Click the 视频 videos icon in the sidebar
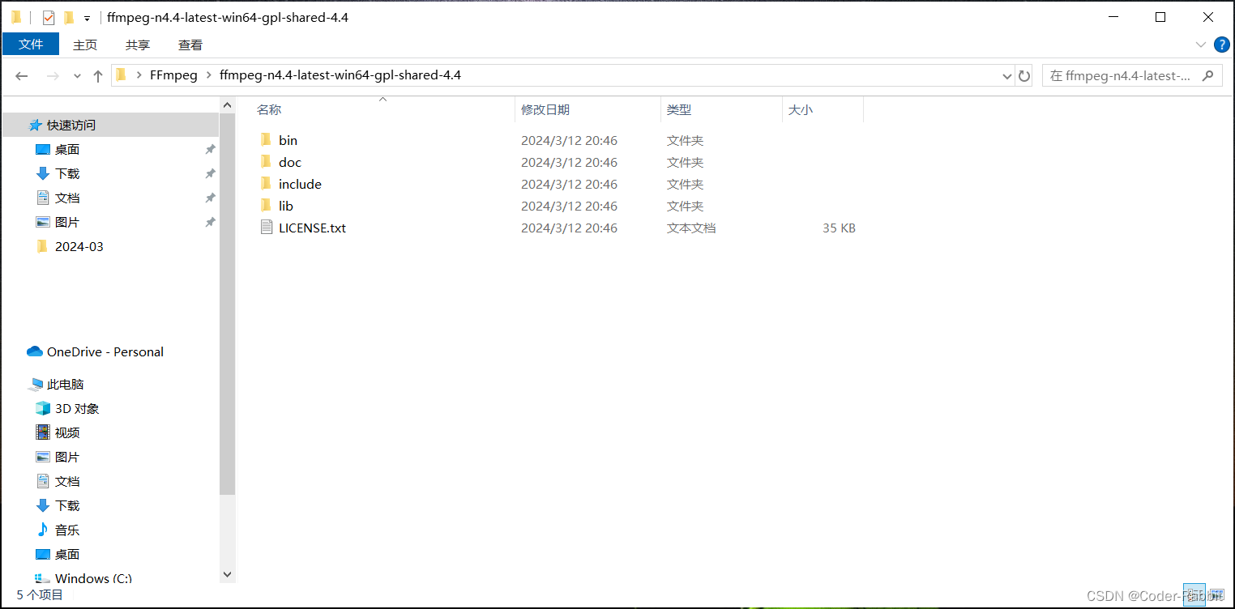1235x609 pixels. point(42,432)
